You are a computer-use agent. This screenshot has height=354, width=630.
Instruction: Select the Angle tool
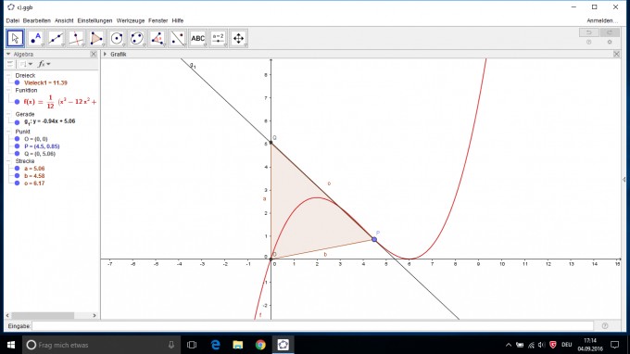pyautogui.click(x=157, y=39)
